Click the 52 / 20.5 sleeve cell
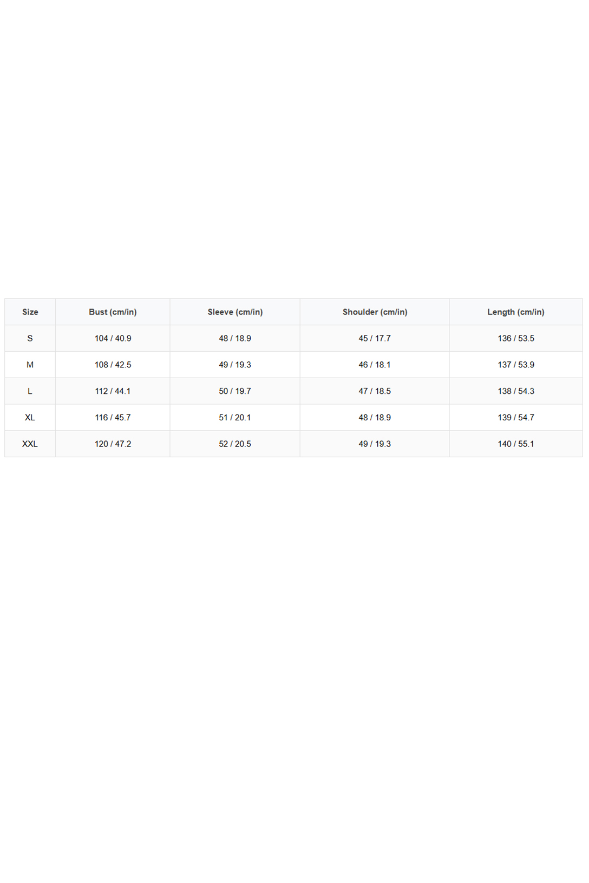The width and height of the screenshot is (589, 883). 235,444
